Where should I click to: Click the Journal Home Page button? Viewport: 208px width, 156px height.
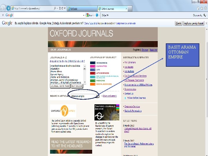pos(60,86)
